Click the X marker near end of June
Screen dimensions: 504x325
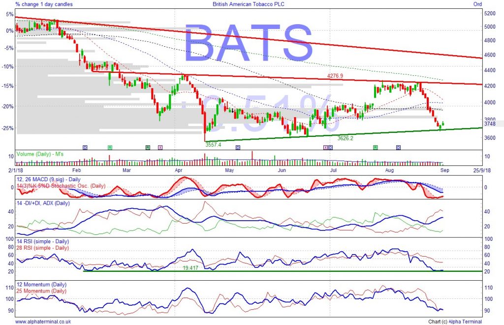point(325,148)
